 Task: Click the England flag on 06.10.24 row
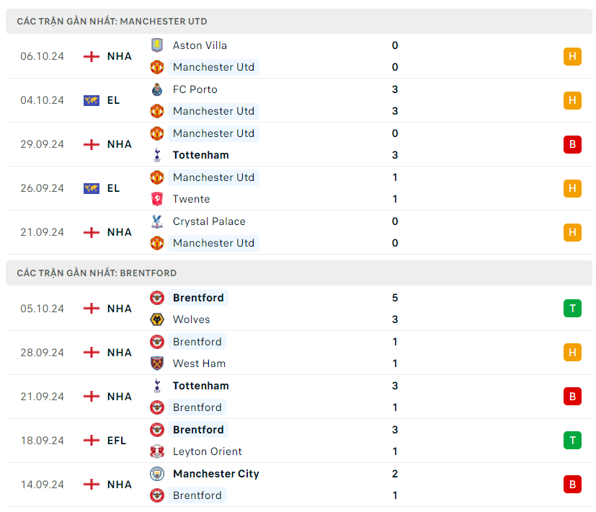click(91, 56)
